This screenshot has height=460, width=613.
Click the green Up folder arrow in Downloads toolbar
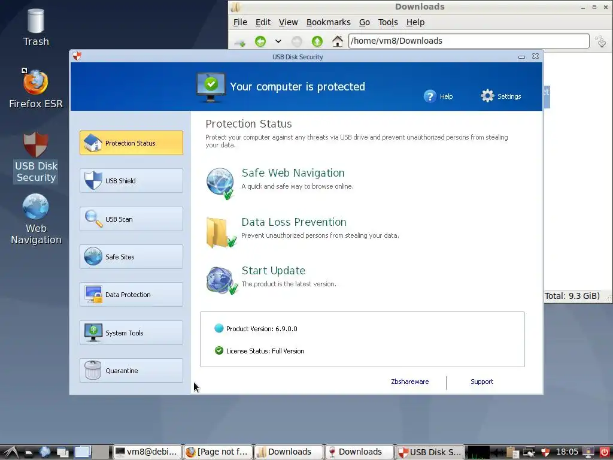click(317, 41)
